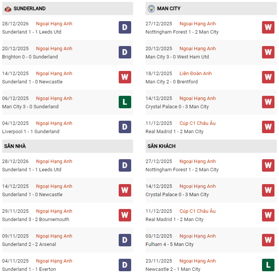Click the D badge for Sunderland 2 - 2 Arsenal
The image size is (279, 275).
pos(125,240)
